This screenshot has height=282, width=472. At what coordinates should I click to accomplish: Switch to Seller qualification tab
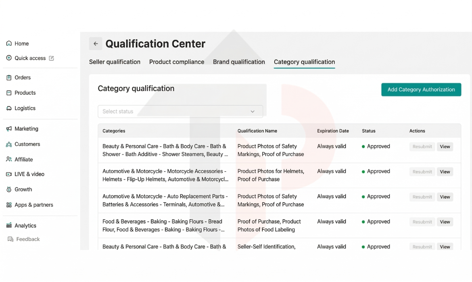tap(115, 62)
